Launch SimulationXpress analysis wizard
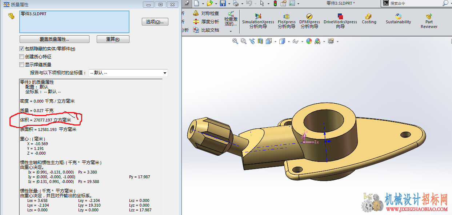The height and width of the screenshot is (215, 452). click(258, 21)
